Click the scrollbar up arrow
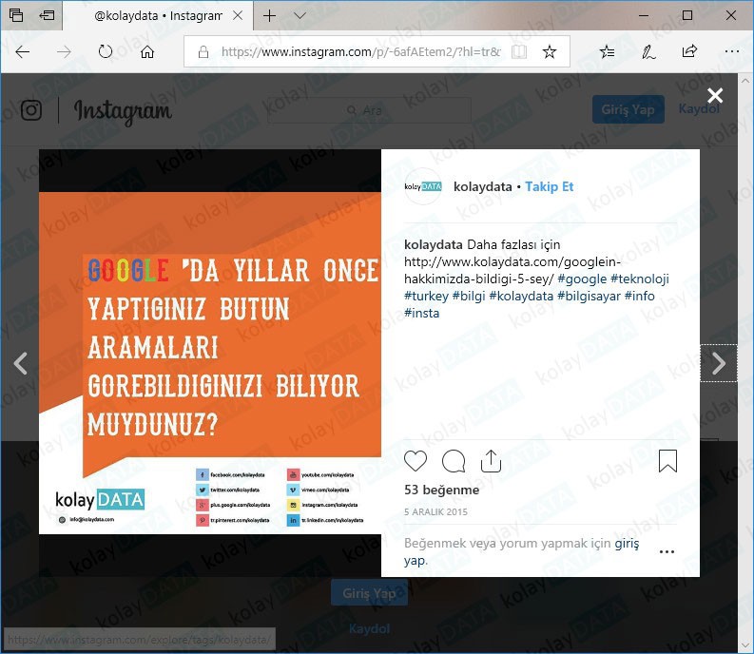Viewport: 754px width, 654px height. [x=745, y=81]
